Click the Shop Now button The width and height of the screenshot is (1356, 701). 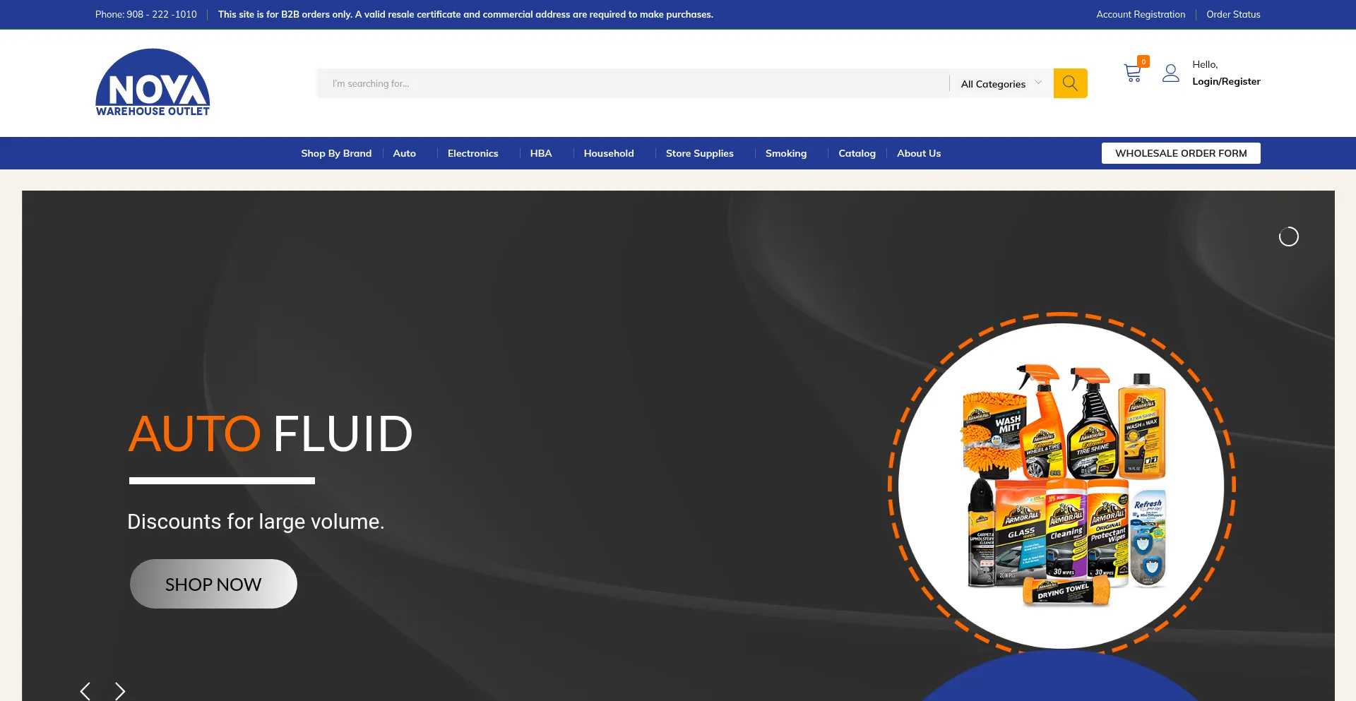(x=213, y=584)
